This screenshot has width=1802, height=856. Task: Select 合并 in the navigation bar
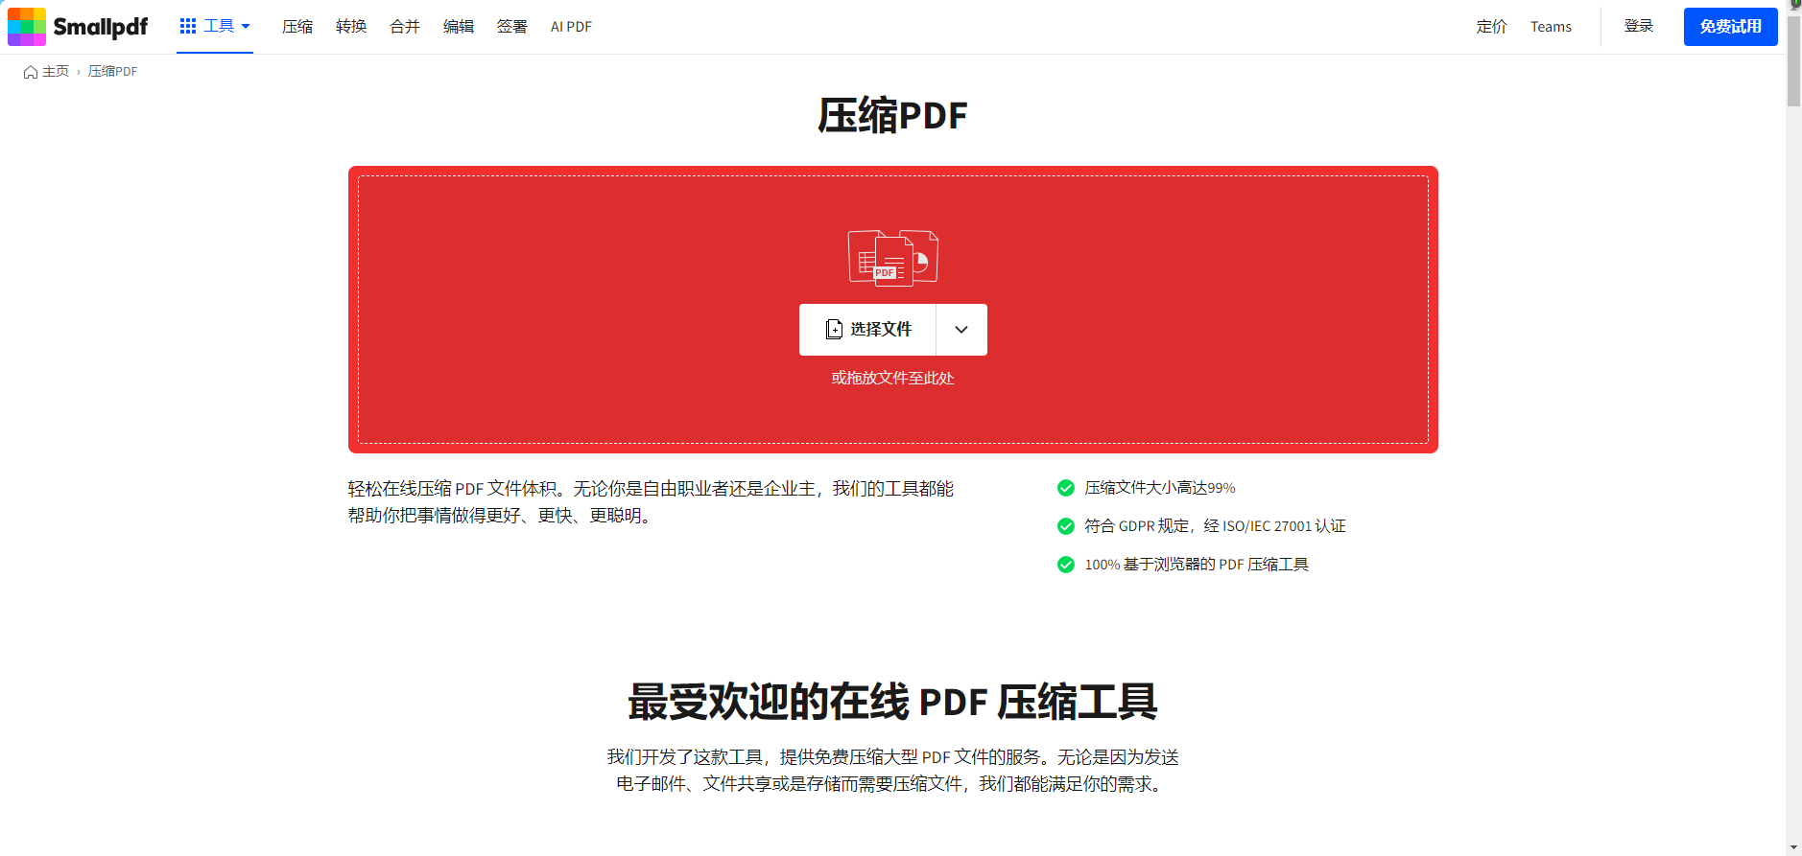click(x=405, y=27)
